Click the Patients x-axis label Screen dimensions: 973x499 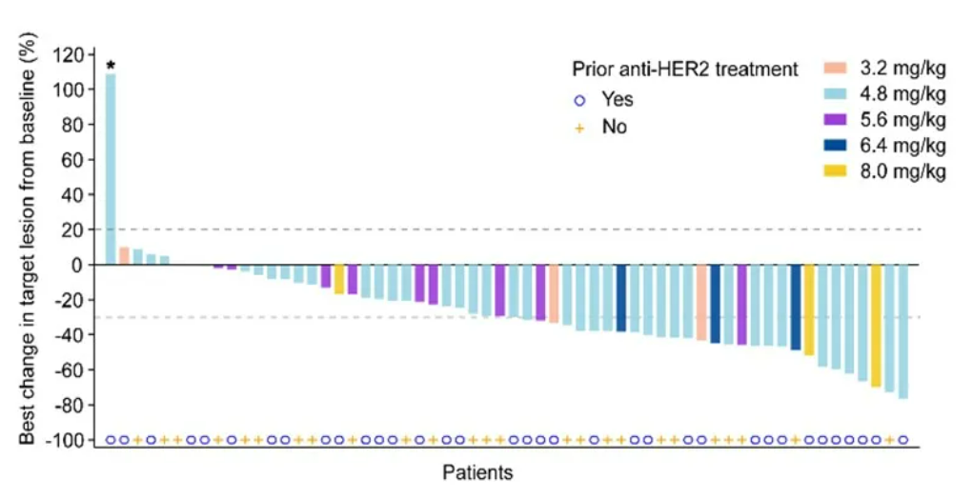(x=477, y=472)
